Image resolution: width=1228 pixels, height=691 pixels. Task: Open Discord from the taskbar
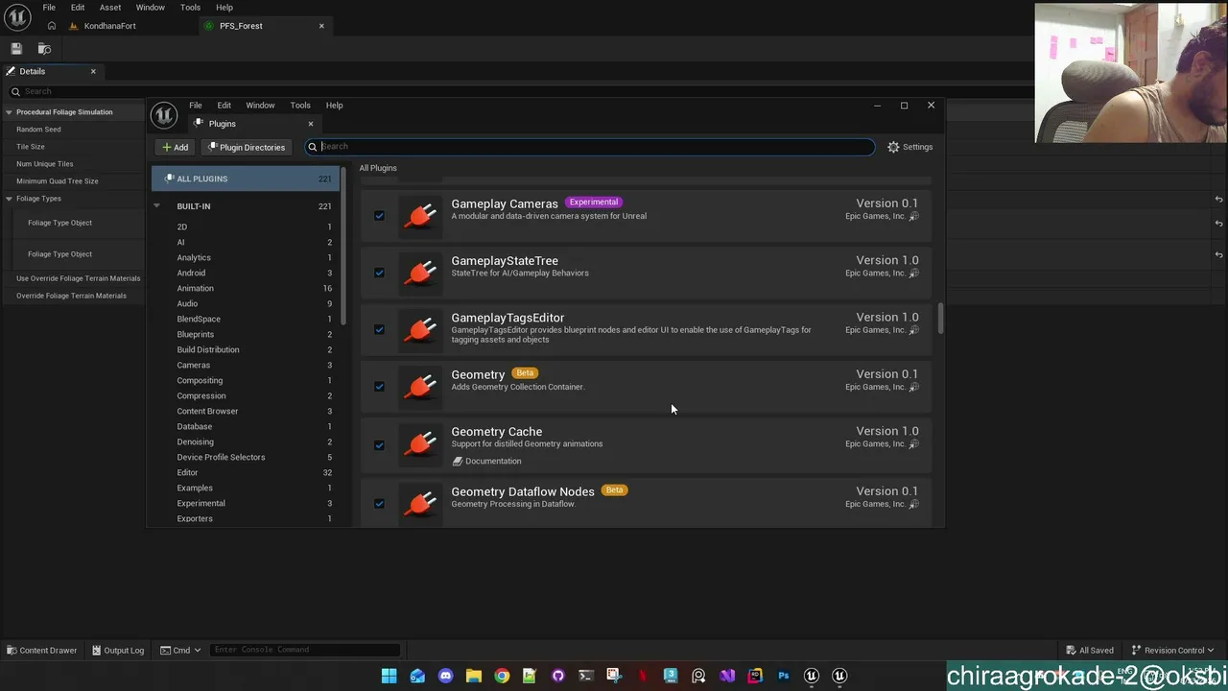click(445, 676)
